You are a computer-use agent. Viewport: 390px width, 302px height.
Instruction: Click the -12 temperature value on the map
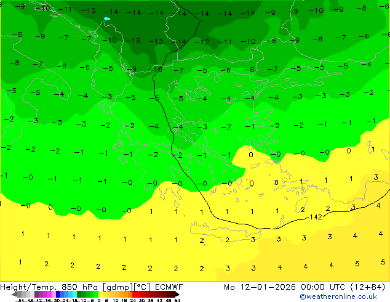coord(202,42)
